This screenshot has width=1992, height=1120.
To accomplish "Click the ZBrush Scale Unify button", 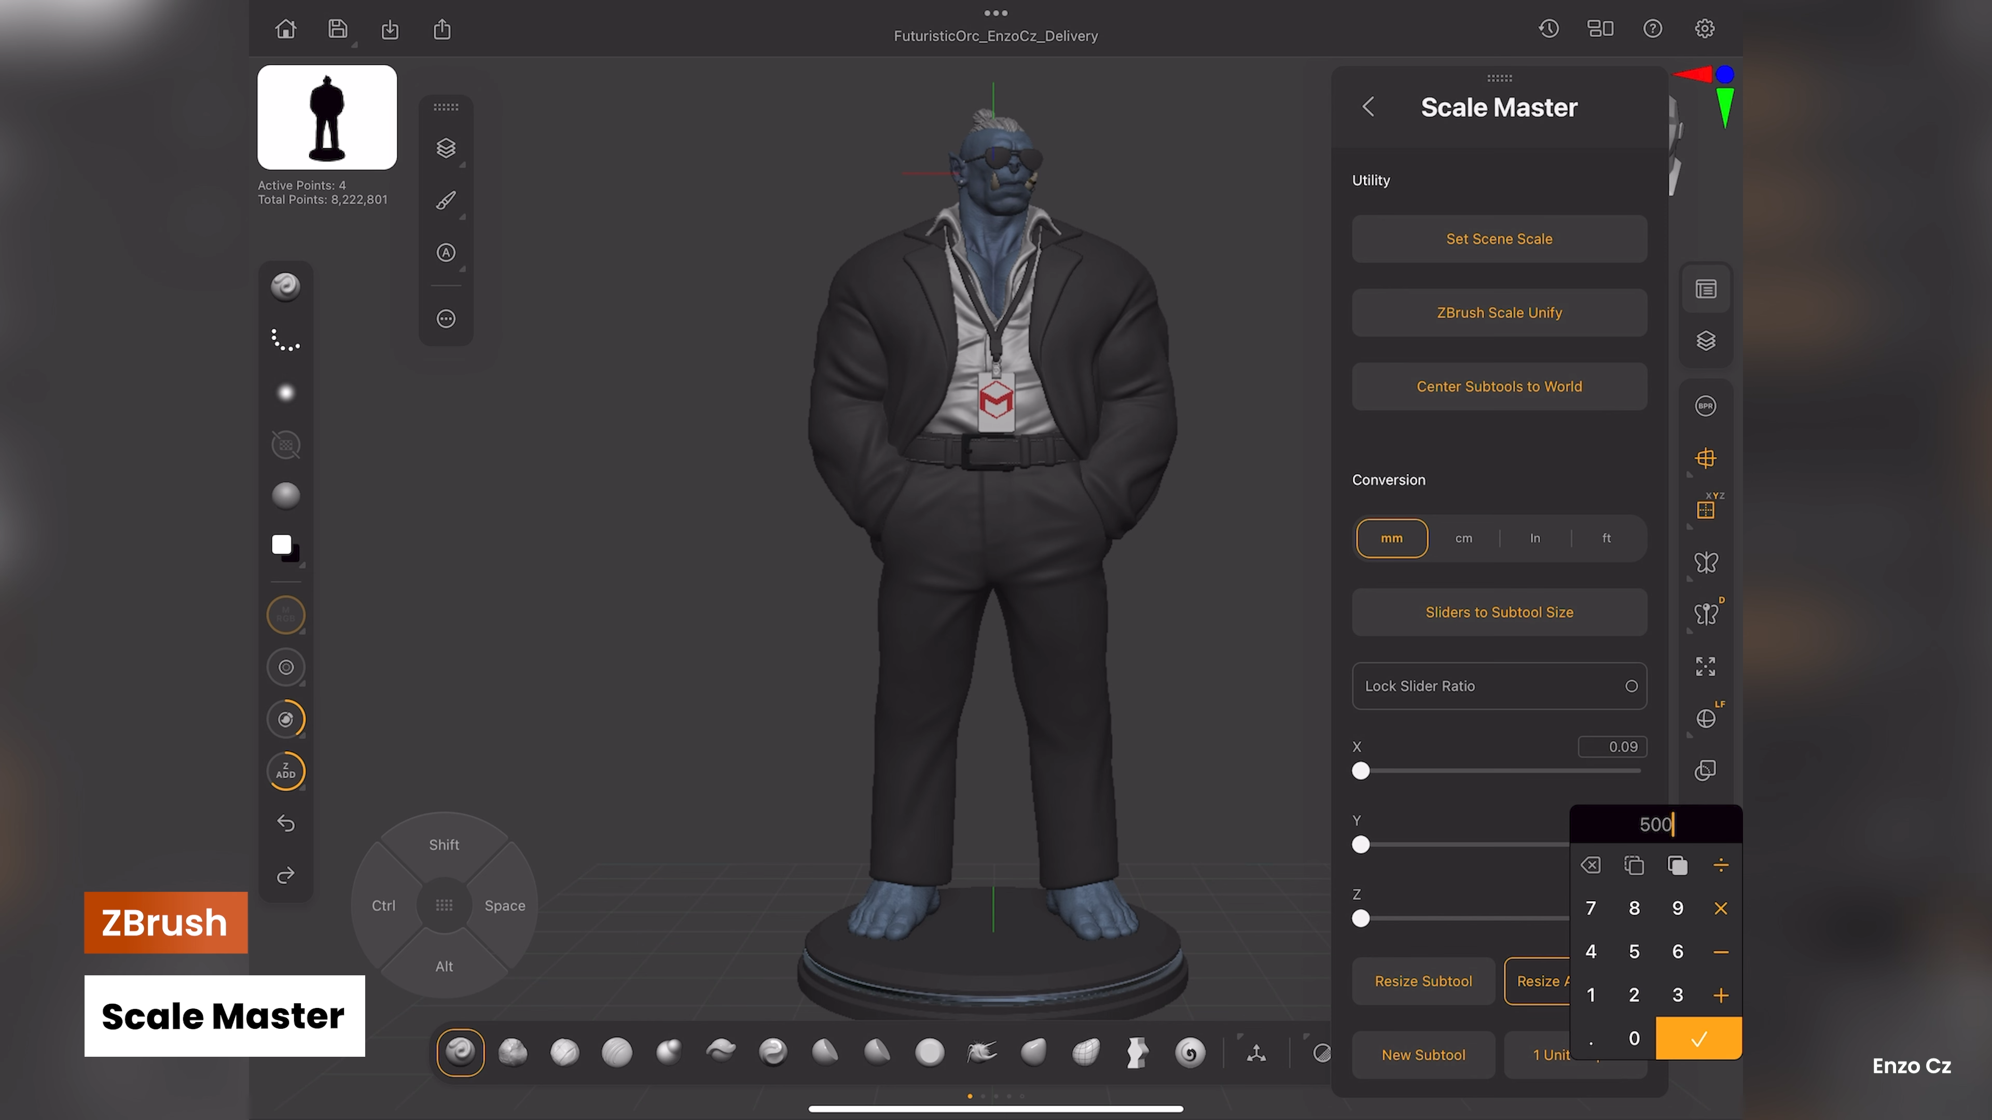I will [1499, 313].
